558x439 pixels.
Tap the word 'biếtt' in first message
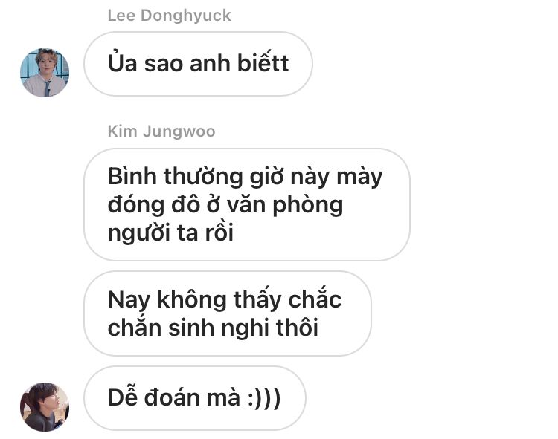(x=263, y=63)
